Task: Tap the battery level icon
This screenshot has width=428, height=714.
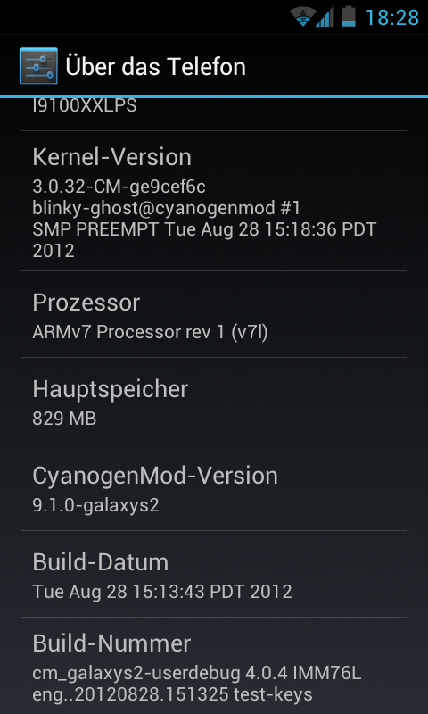Action: pos(349,16)
